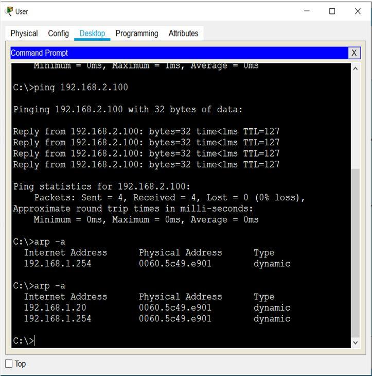Click the Packet Tracer User window icon

9,11
